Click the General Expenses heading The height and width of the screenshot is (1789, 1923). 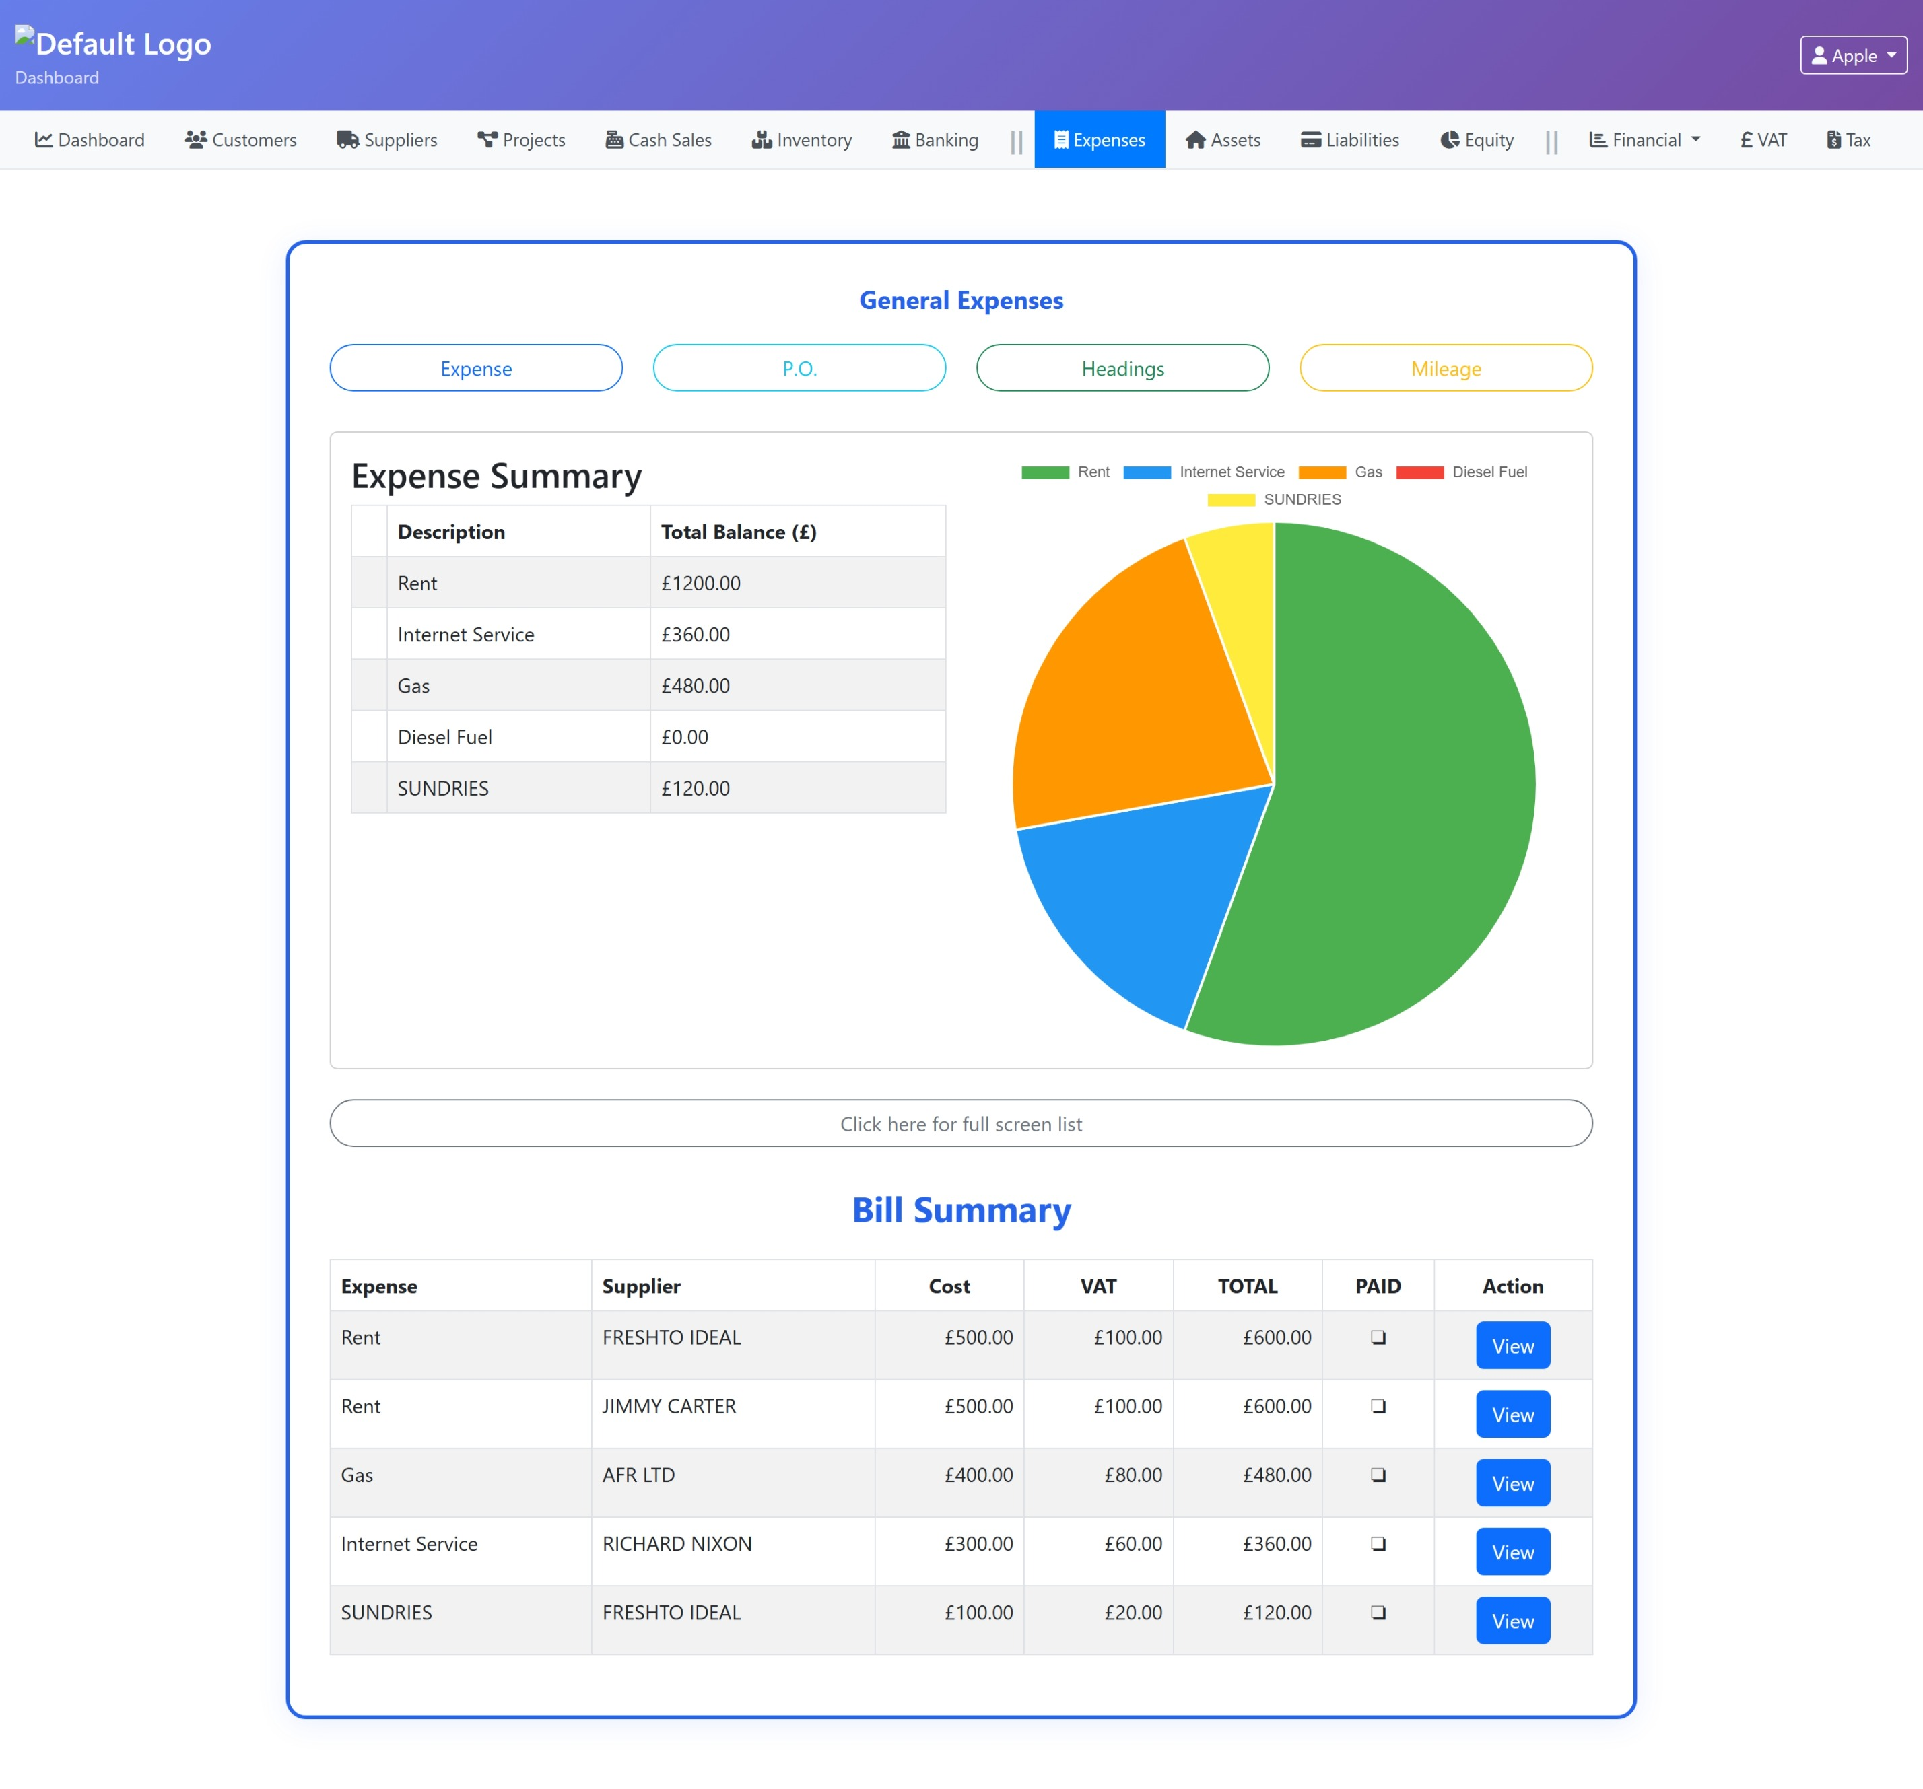961,301
